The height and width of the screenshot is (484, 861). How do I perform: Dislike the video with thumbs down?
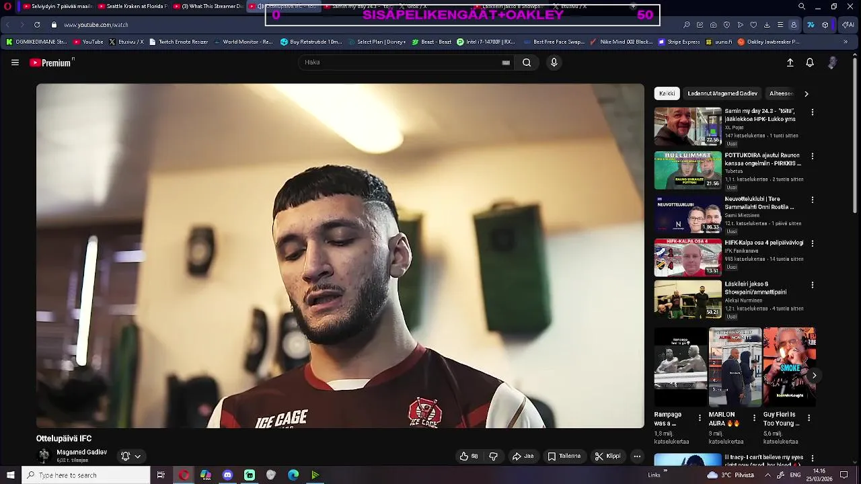(x=493, y=456)
